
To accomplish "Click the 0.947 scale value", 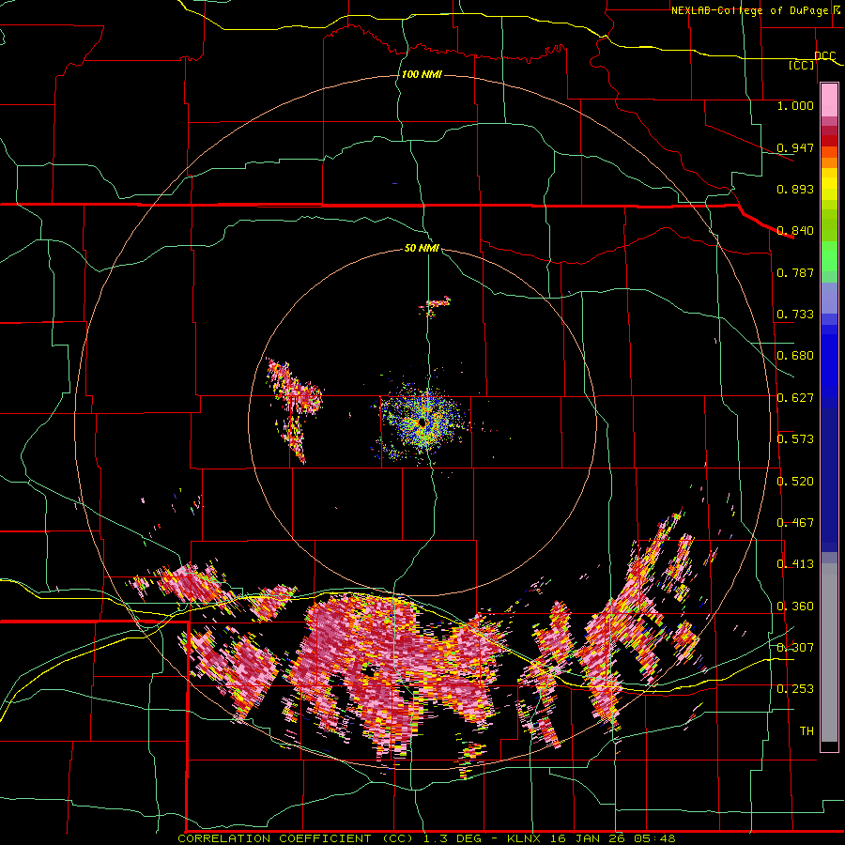I will coord(795,147).
